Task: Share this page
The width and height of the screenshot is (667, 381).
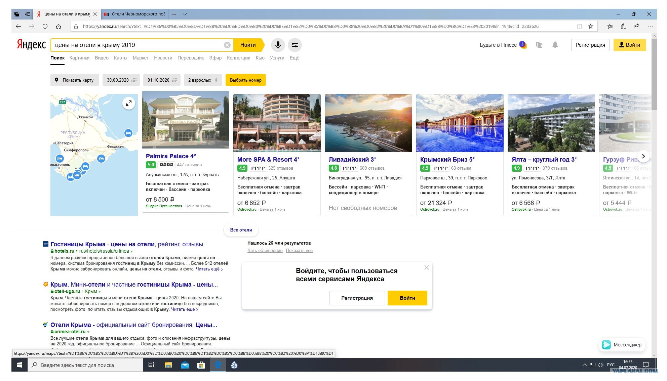Action: (x=636, y=26)
